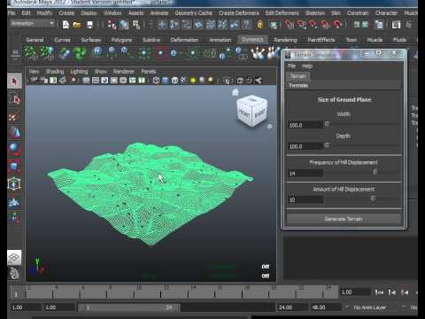This screenshot has height=319, width=425.
Task: Select the Terrain tab in Terrain window
Action: coord(297,76)
